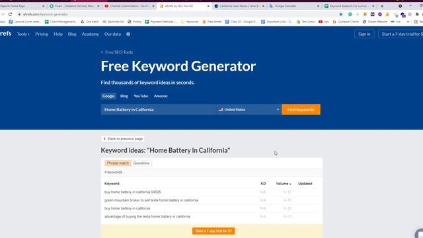This screenshot has height=238, width=423.
Task: Click the Find keywords button
Action: (x=301, y=110)
